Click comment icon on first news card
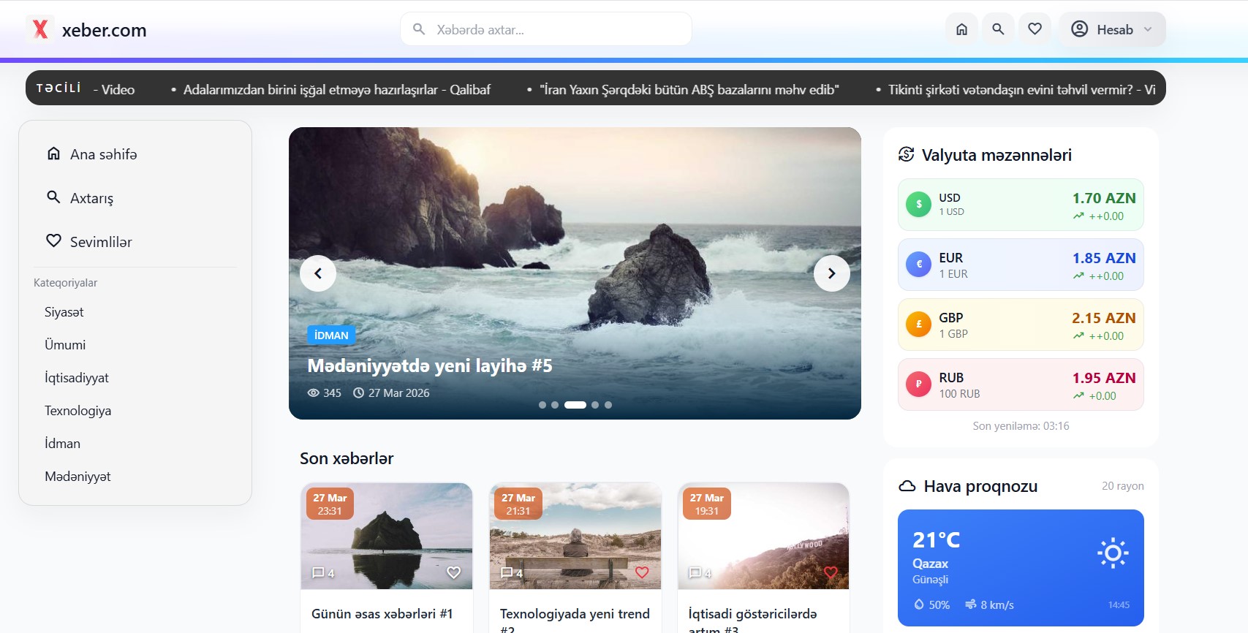The height and width of the screenshot is (633, 1248). 318,573
